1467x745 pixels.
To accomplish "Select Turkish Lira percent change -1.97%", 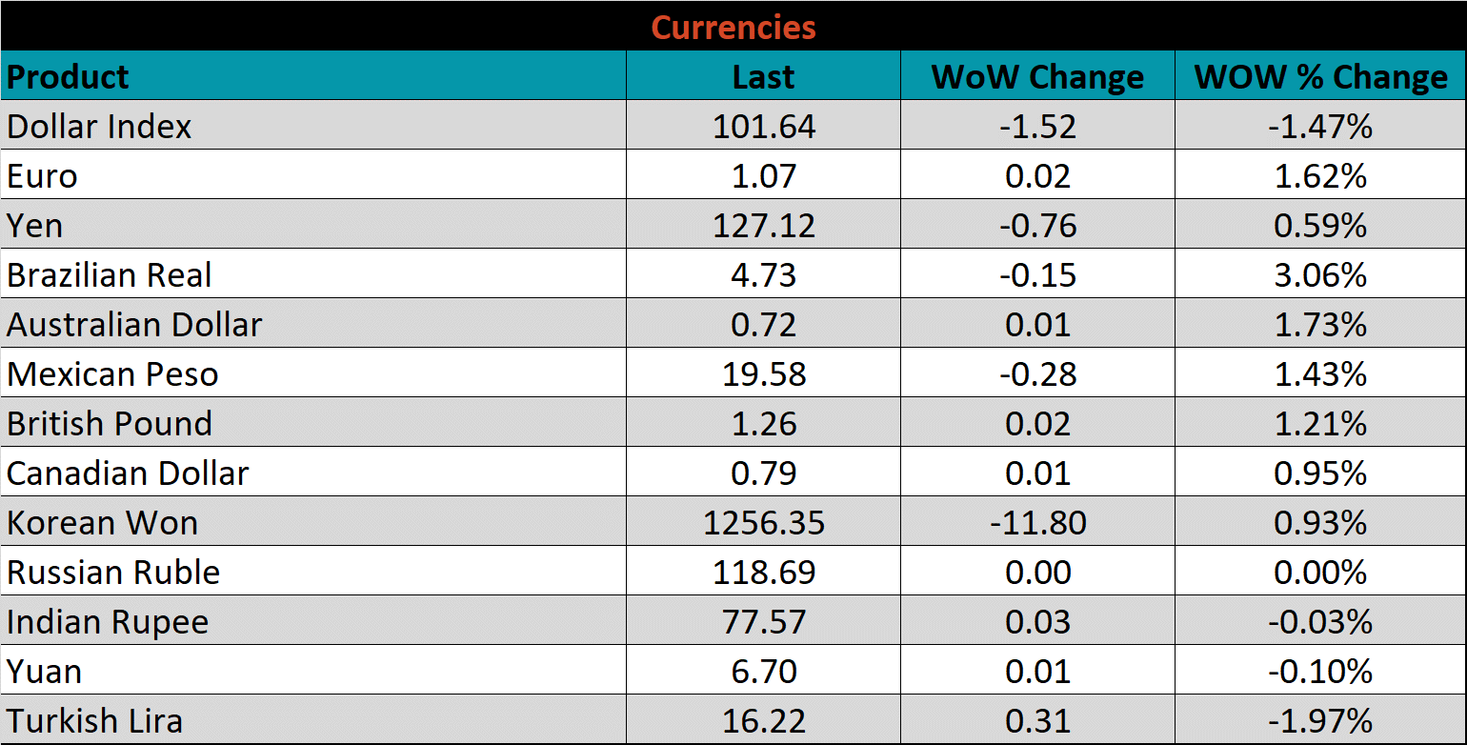I will click(1320, 721).
